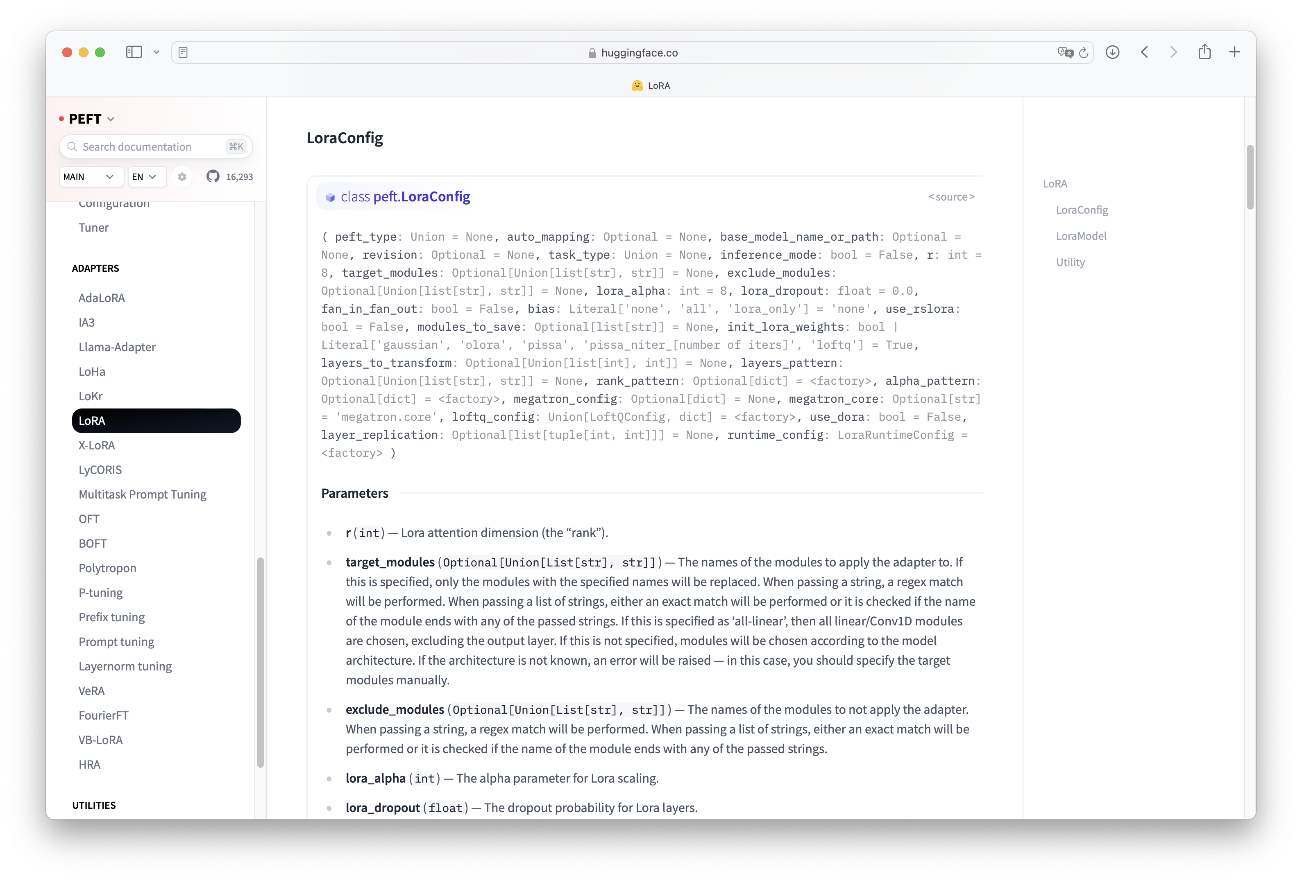Go forward to the next page

click(1173, 52)
